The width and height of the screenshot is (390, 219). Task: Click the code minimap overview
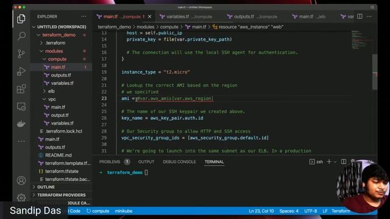pos(361,40)
